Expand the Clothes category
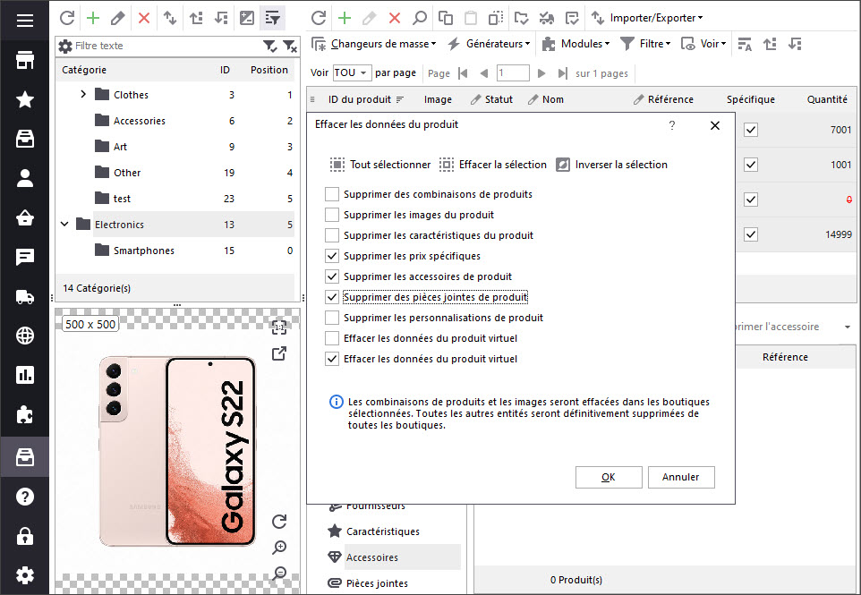This screenshot has height=595, width=861. [x=83, y=95]
